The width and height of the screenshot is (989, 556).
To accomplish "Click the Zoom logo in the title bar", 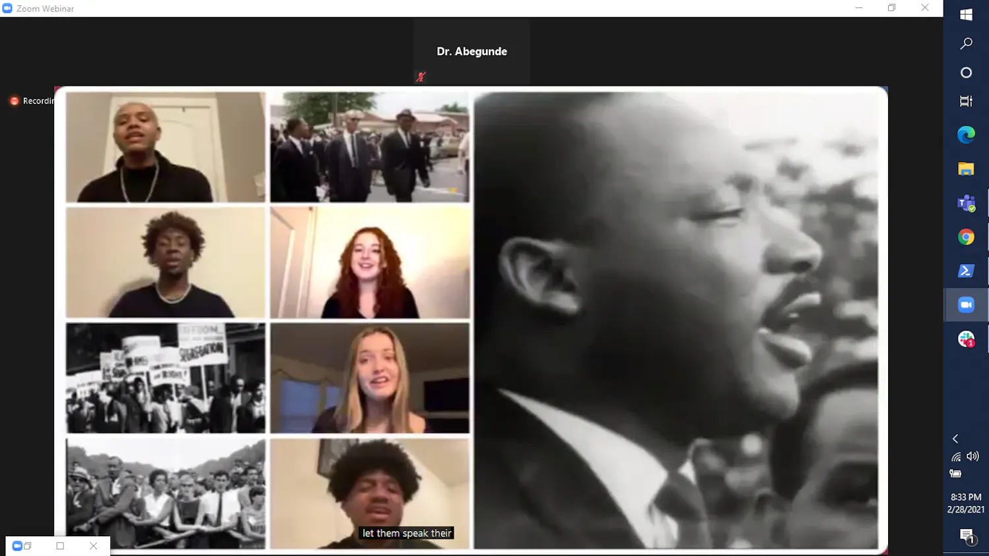I will [7, 8].
